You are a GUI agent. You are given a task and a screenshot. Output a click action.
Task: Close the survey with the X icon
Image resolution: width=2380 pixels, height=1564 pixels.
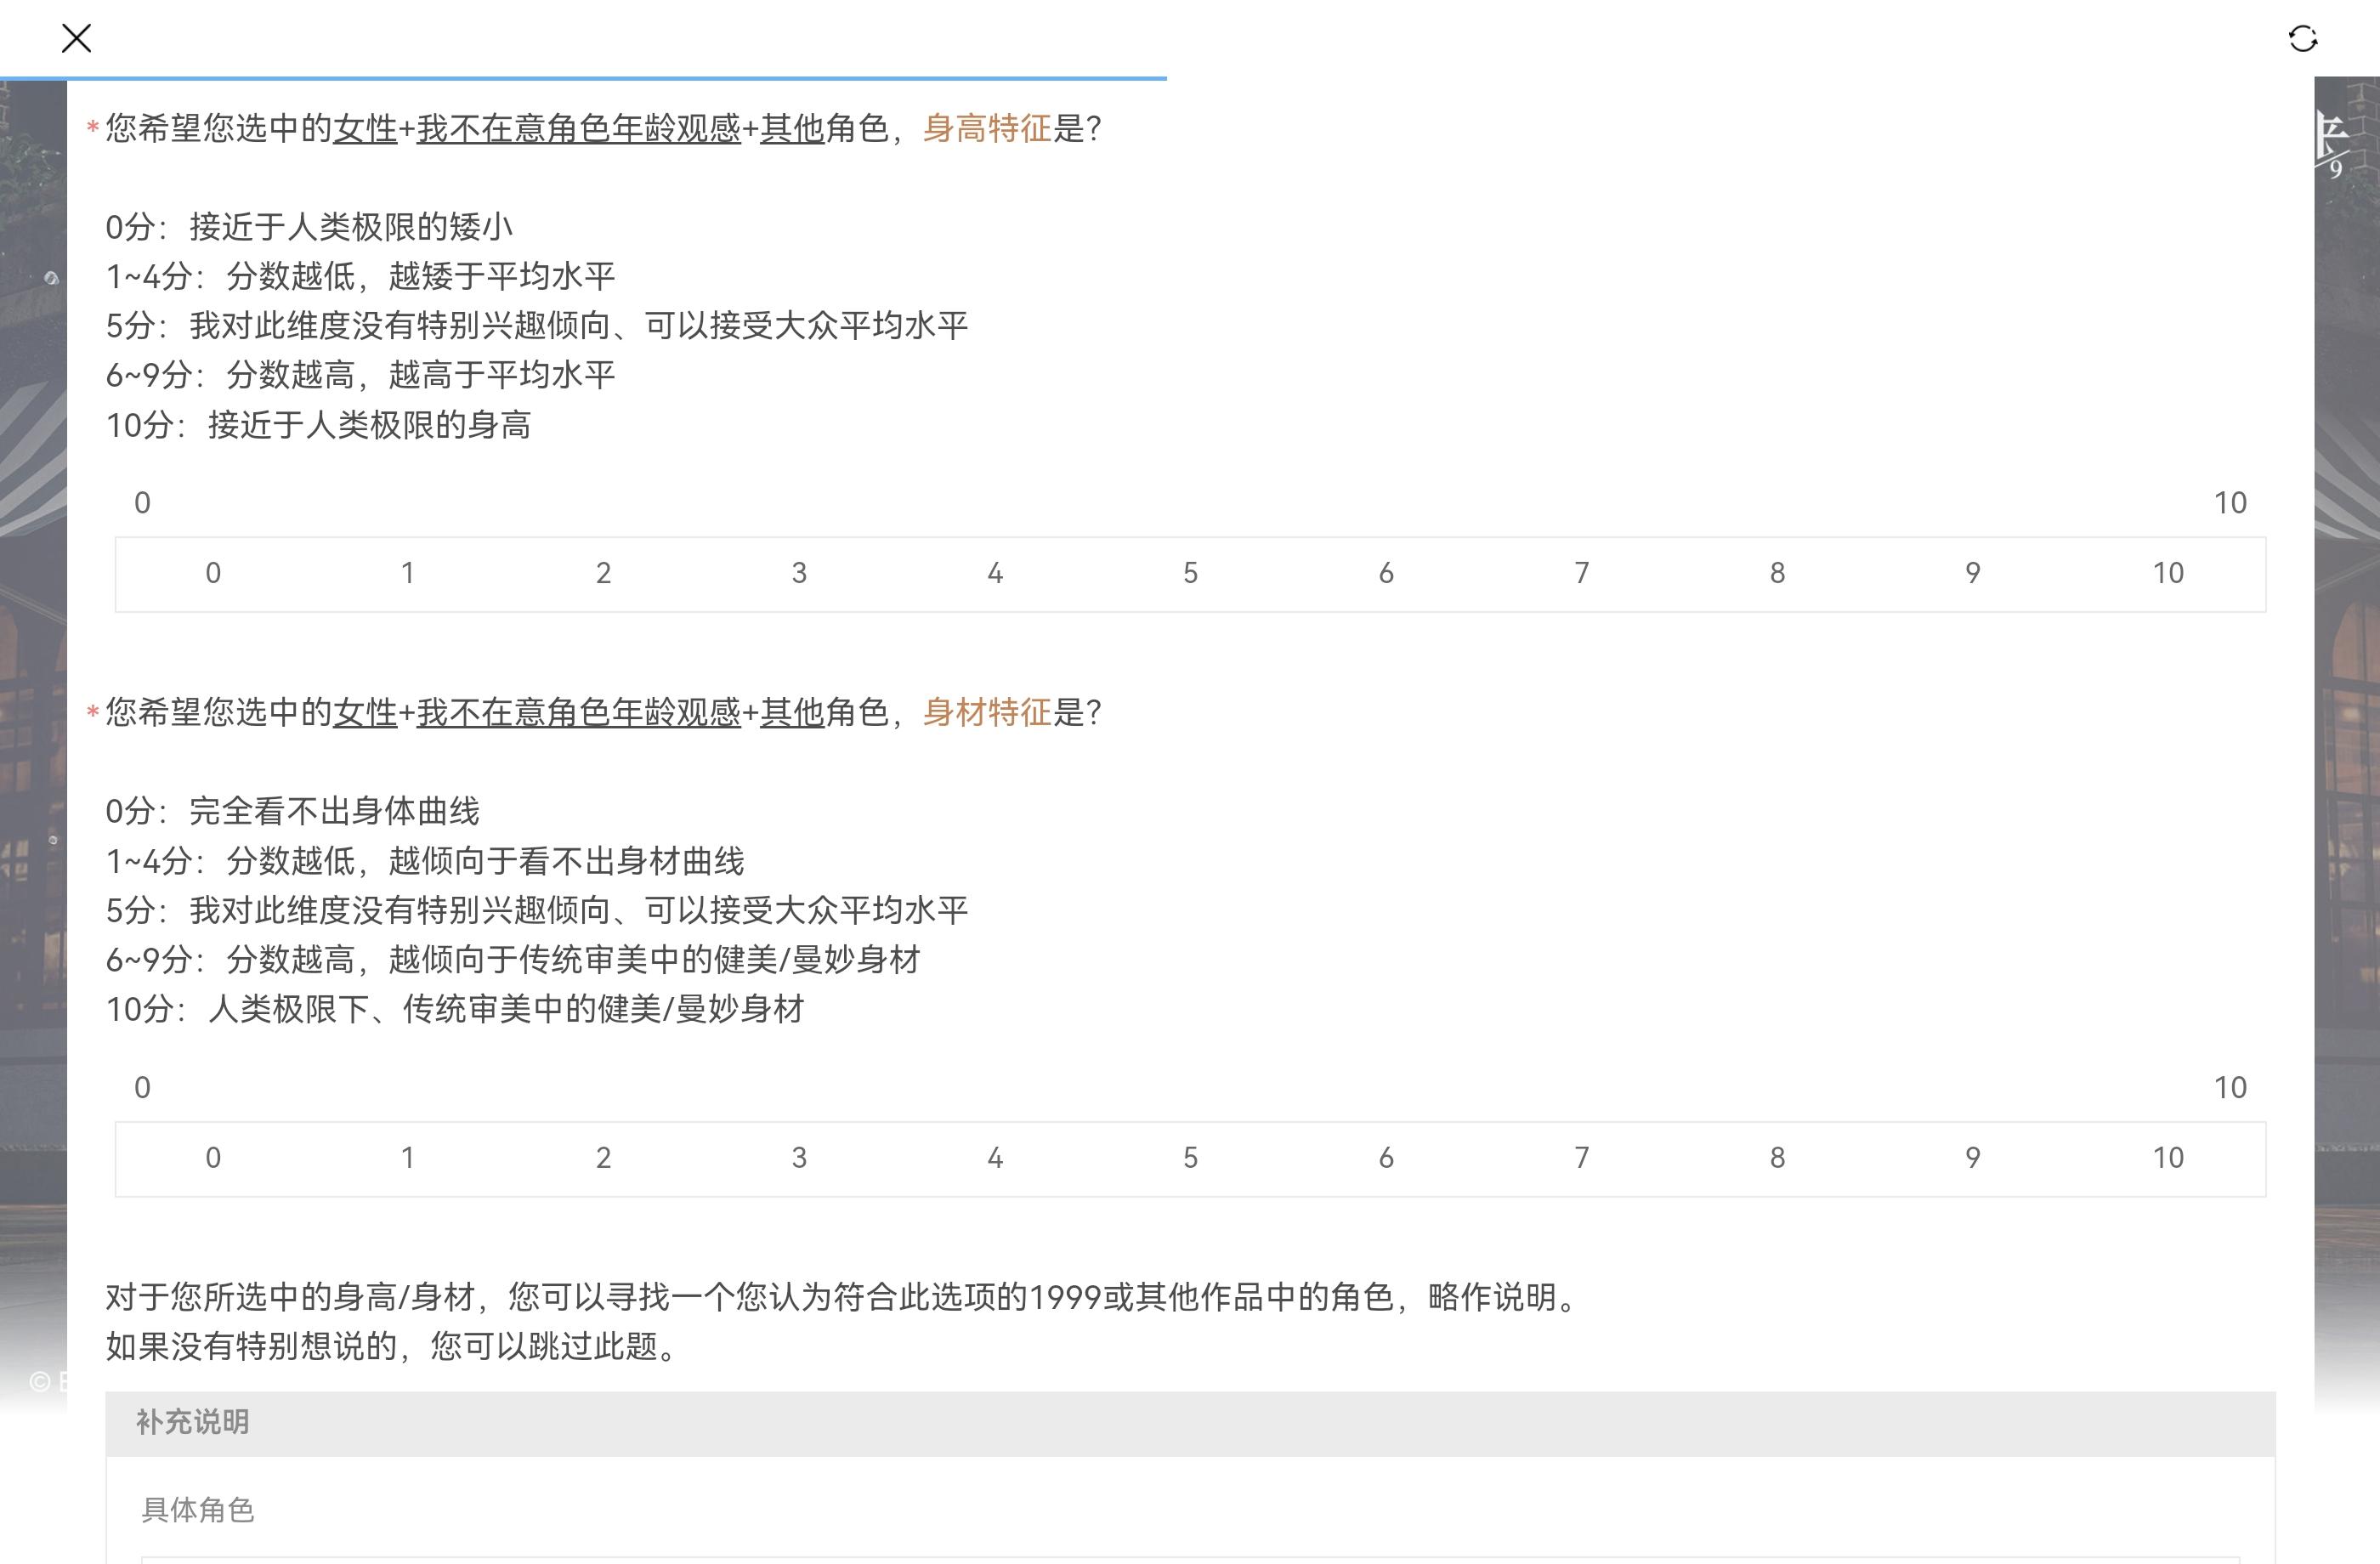click(76, 39)
